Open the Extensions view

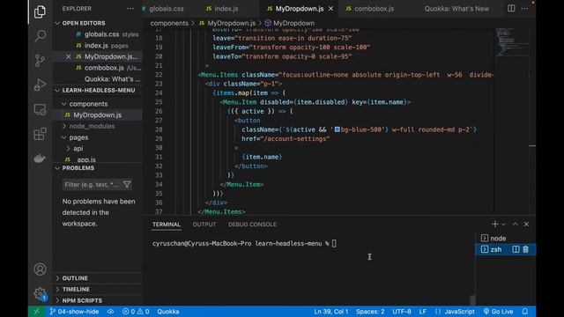tap(40, 134)
